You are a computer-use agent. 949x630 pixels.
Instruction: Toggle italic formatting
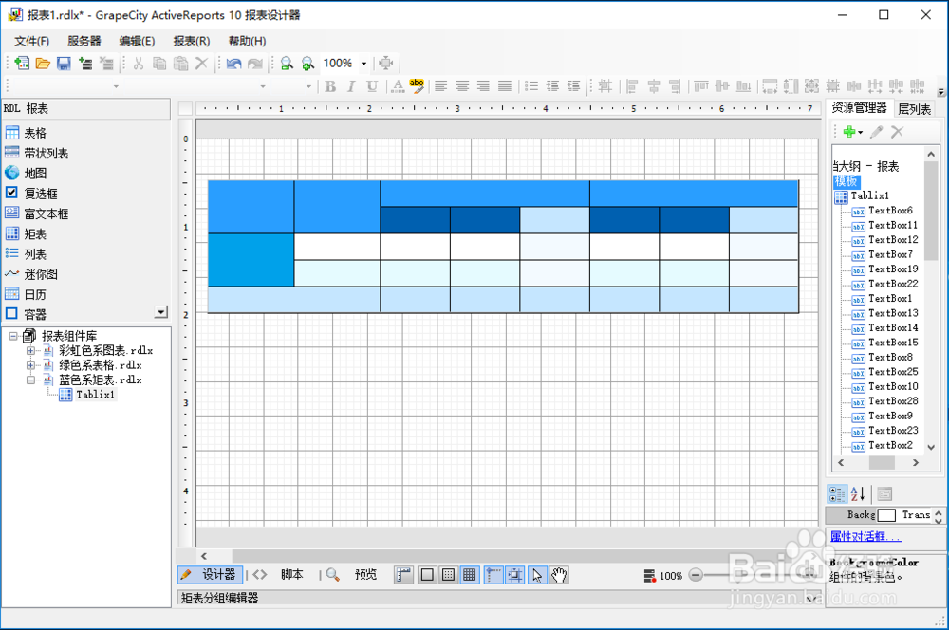(x=351, y=86)
